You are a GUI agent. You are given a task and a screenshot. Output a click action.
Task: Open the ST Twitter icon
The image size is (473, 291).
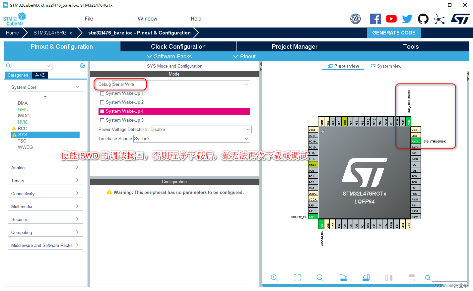(x=407, y=19)
